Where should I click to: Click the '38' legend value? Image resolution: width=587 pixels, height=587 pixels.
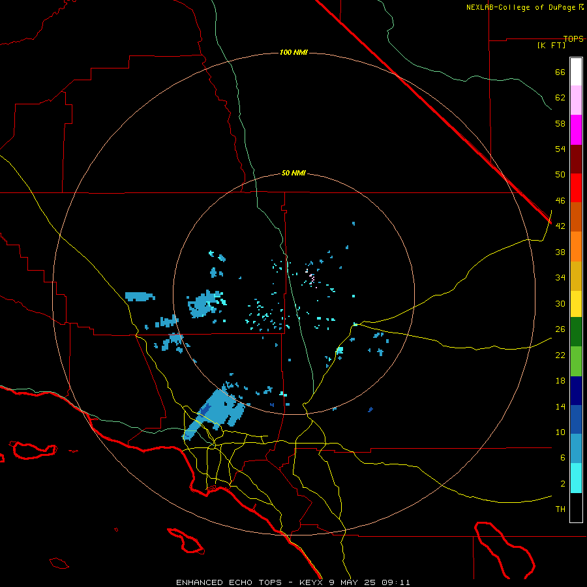point(560,252)
